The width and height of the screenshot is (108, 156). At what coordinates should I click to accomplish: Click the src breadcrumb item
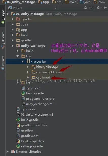57,2
